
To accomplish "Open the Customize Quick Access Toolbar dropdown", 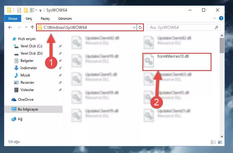I will [x=40, y=10].
